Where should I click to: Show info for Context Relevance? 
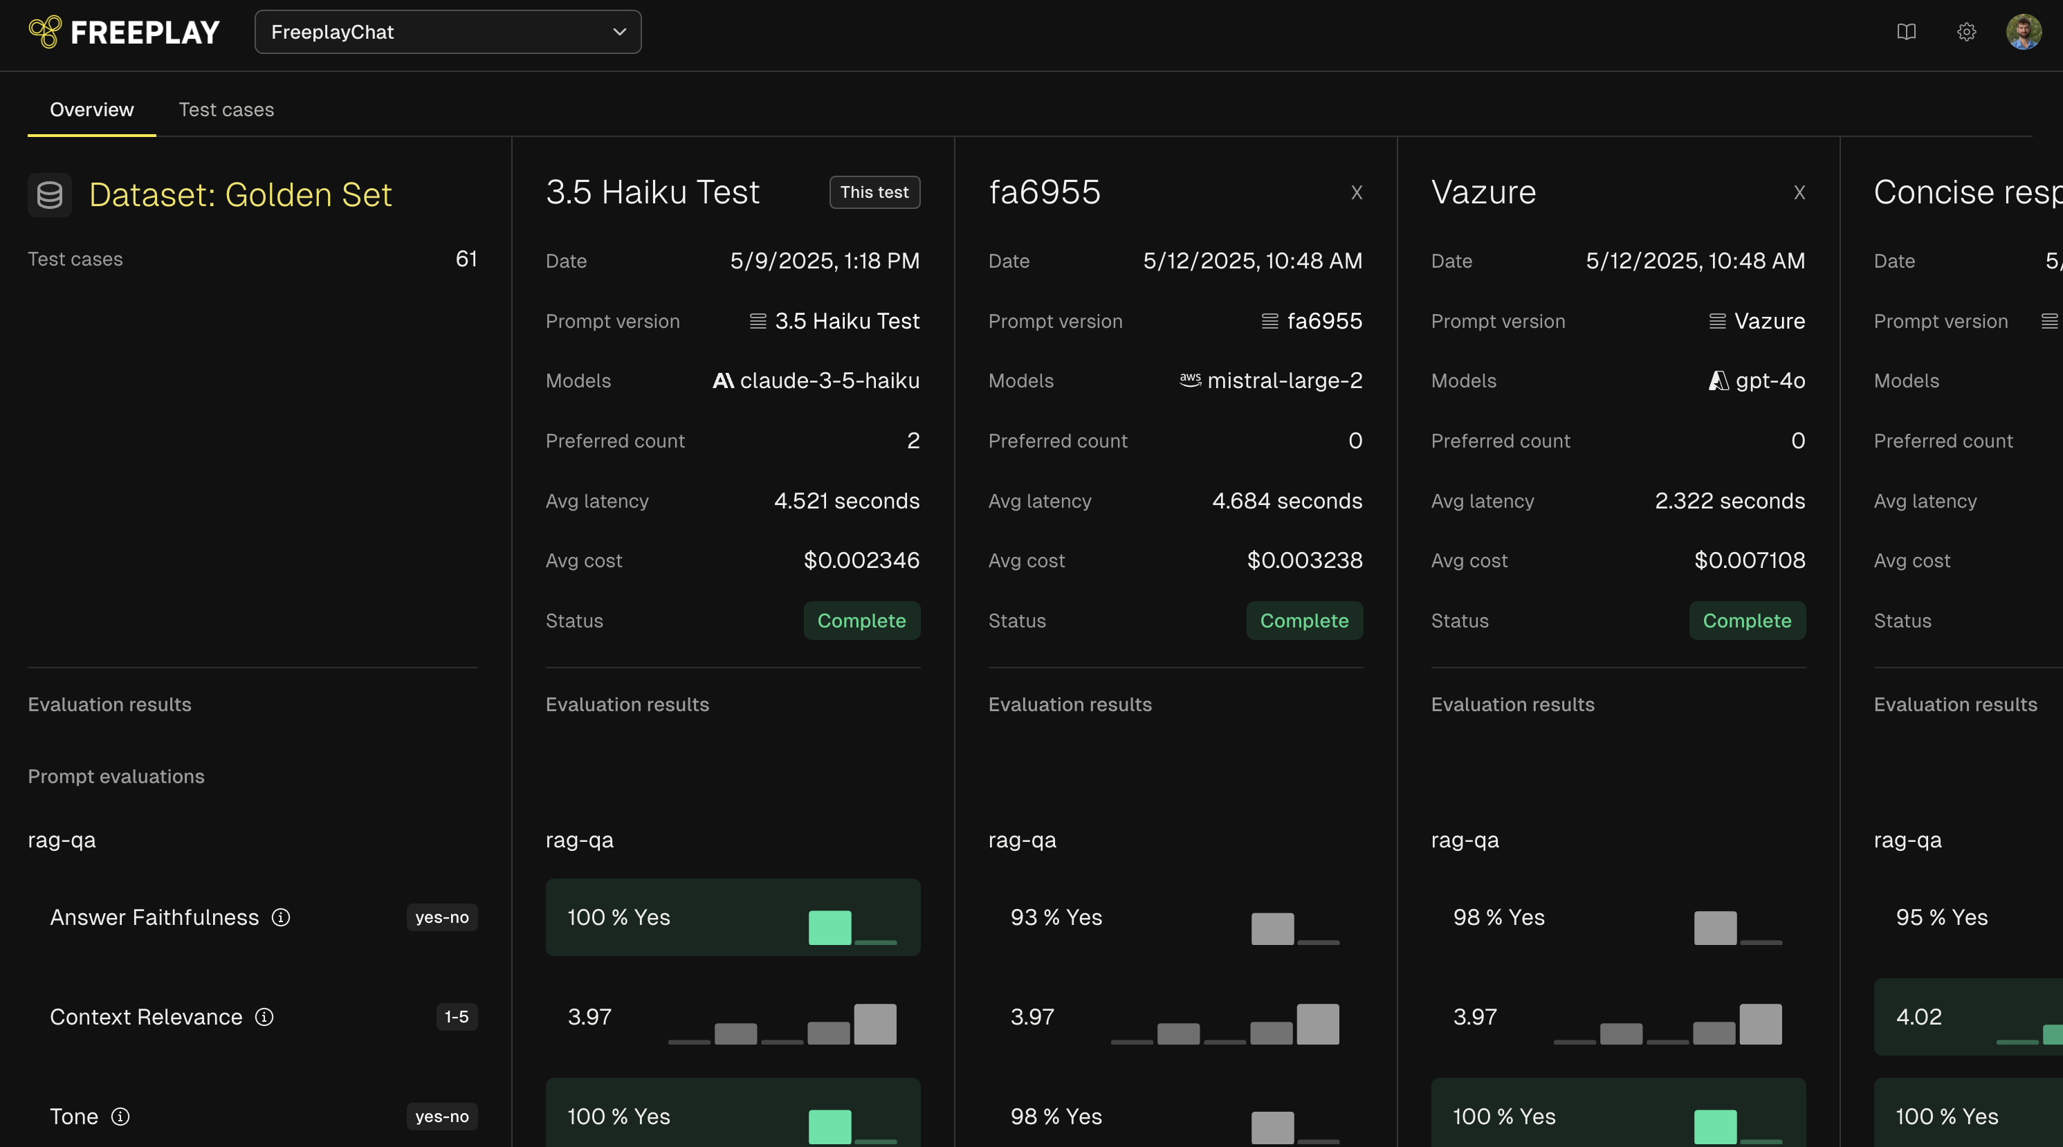(x=264, y=1016)
